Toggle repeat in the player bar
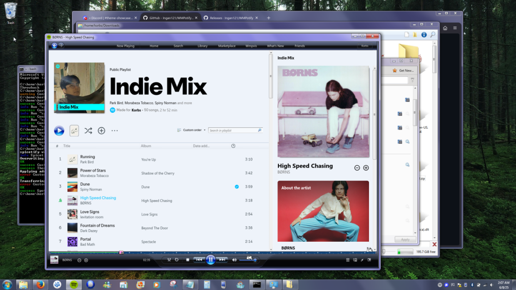This screenshot has height=290, width=516. point(177,260)
